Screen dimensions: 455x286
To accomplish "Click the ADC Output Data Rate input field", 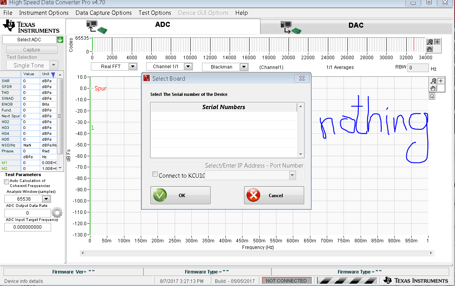I will point(28,213).
